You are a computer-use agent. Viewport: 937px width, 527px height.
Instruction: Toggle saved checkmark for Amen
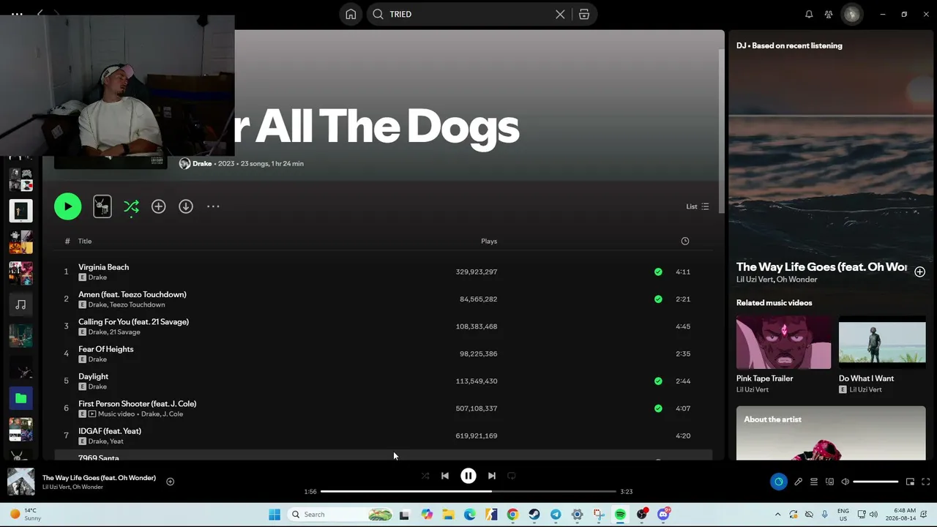coord(658,299)
